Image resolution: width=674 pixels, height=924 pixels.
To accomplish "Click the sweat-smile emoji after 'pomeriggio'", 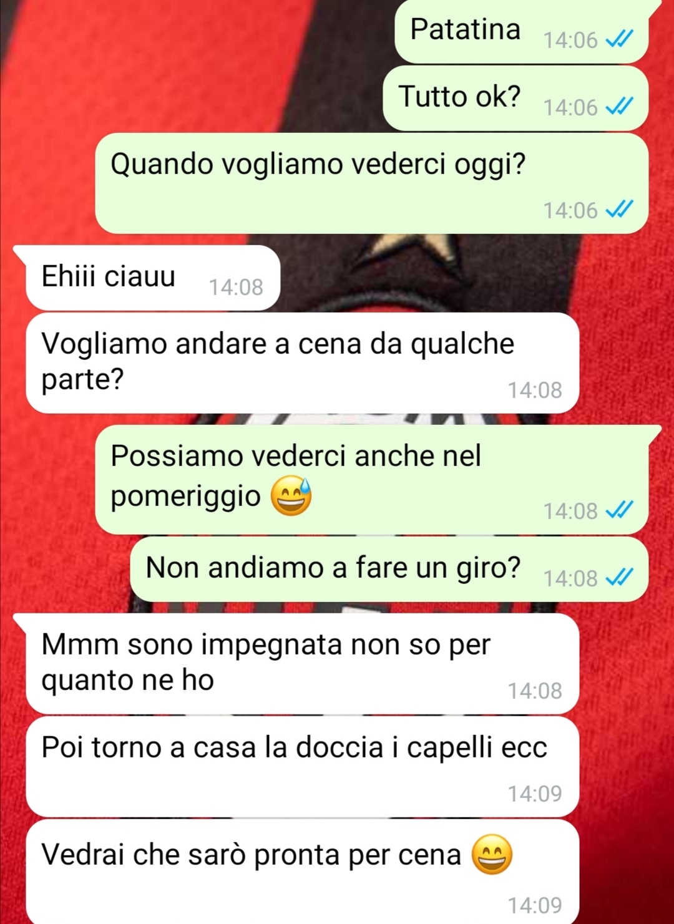I will click(x=291, y=497).
